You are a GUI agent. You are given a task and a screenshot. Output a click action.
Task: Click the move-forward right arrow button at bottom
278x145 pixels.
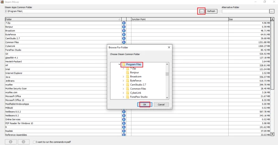(x=23, y=142)
